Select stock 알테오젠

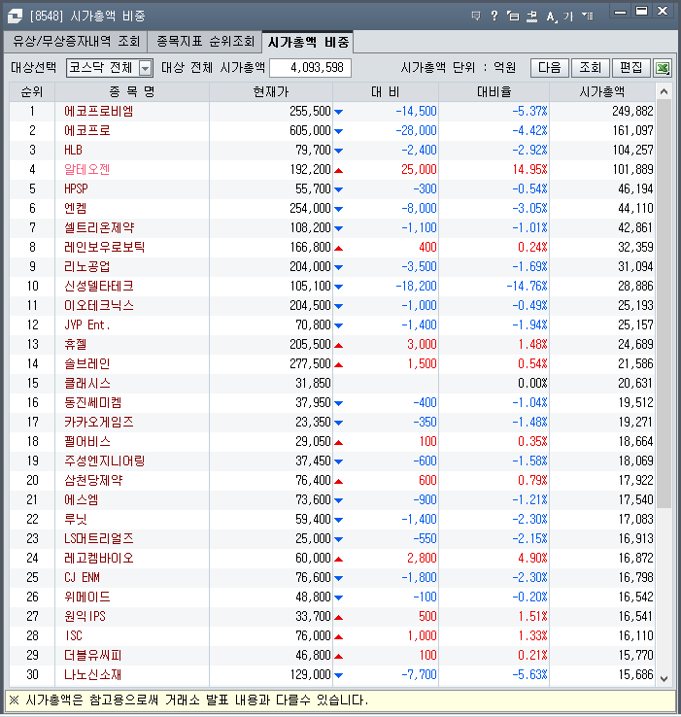pyautogui.click(x=86, y=170)
